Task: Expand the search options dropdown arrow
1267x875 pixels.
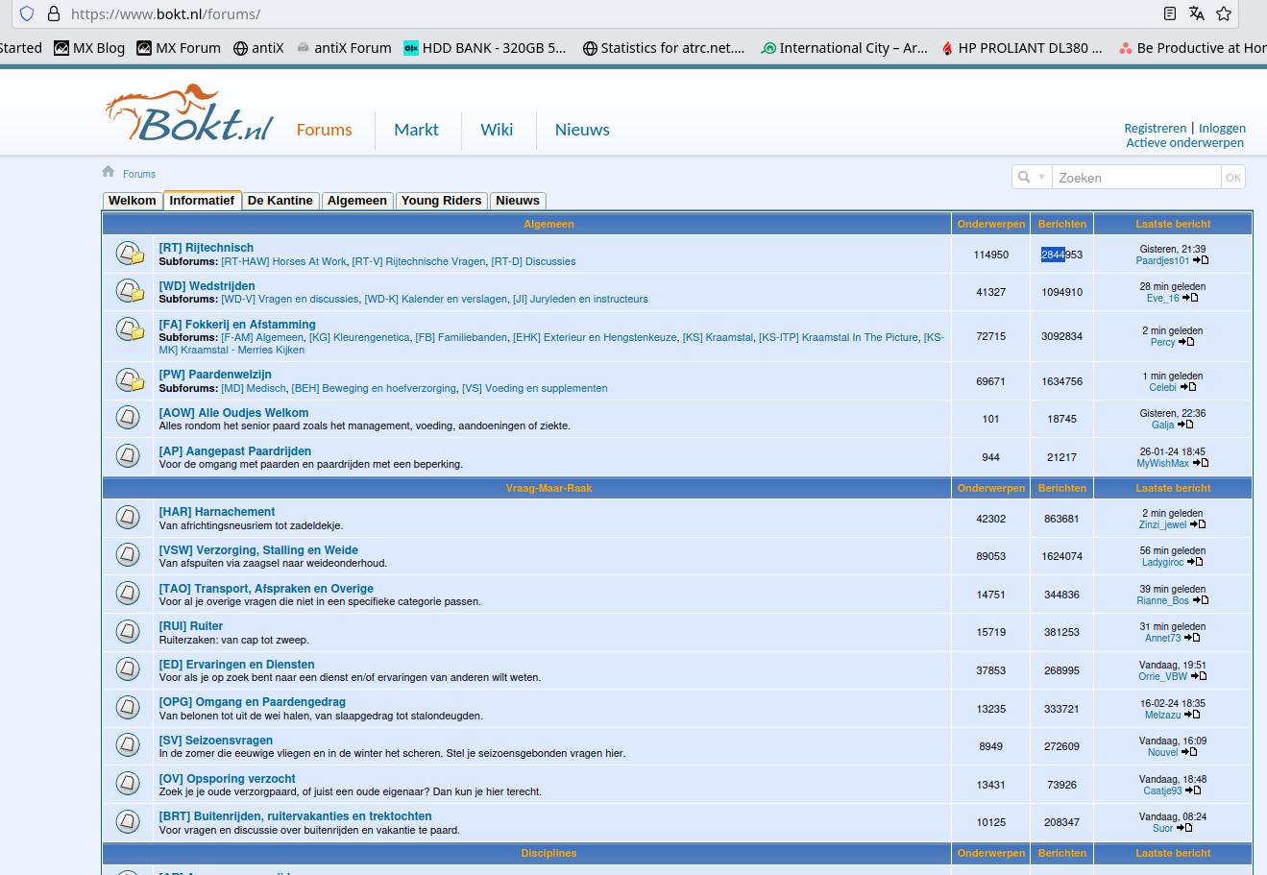Action: pyautogui.click(x=1041, y=178)
